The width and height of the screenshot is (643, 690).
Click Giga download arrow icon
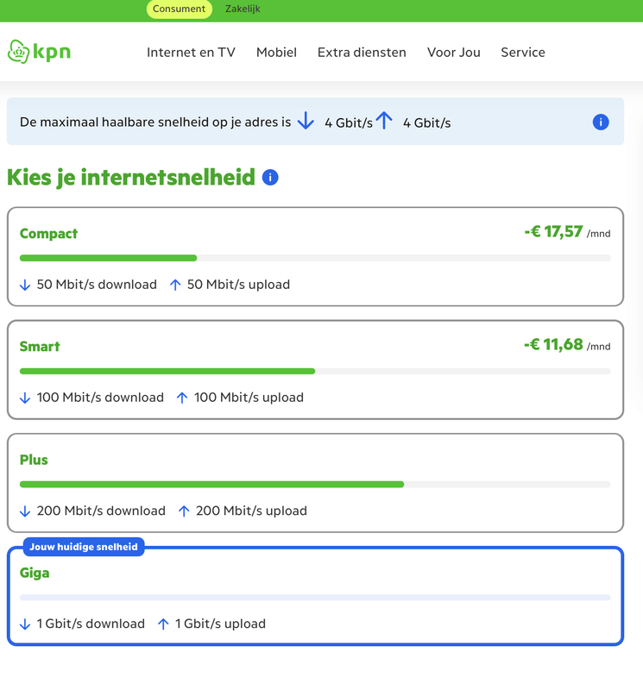25,624
